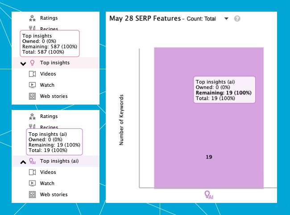Open the help question mark next to Count: Total
Image resolution: width=290 pixels, height=215 pixels.
237,19
